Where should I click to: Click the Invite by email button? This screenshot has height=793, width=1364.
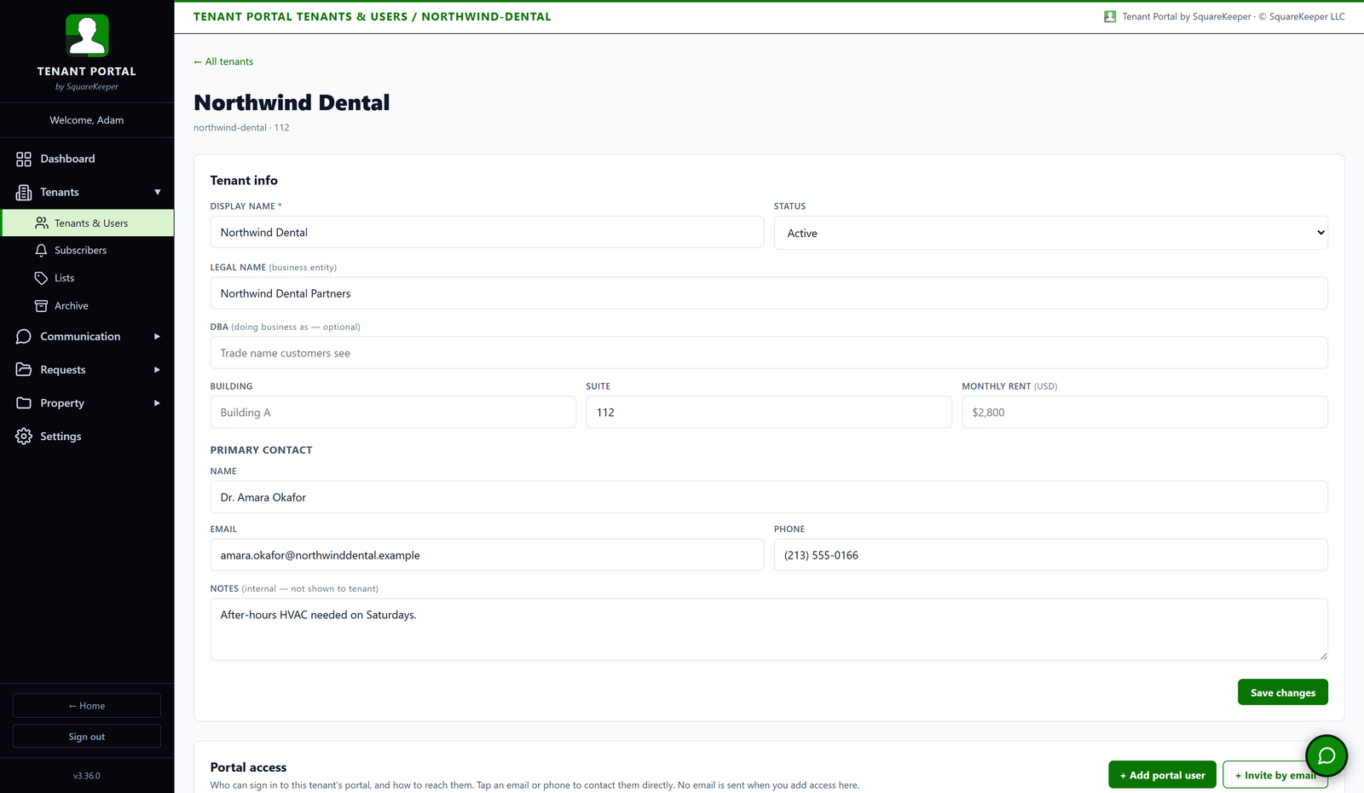tap(1274, 775)
